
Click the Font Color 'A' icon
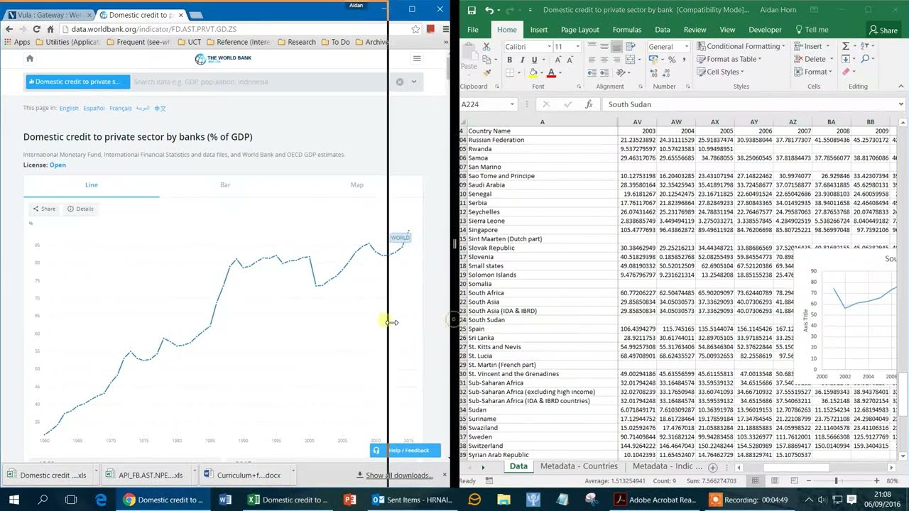coord(552,72)
